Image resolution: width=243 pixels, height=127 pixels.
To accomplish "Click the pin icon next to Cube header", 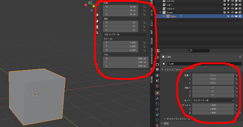I will 240,57.
